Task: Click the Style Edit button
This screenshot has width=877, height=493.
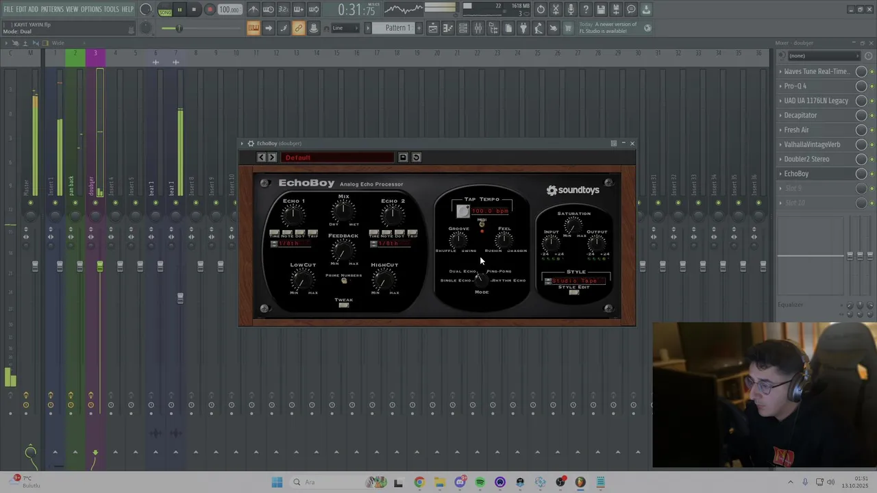Action: click(x=574, y=292)
